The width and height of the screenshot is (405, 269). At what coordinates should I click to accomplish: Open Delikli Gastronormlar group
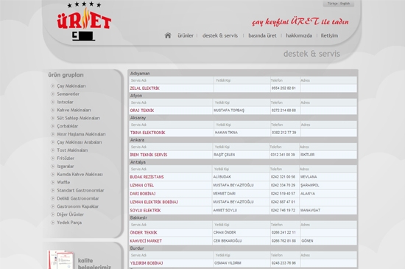tap(78, 198)
